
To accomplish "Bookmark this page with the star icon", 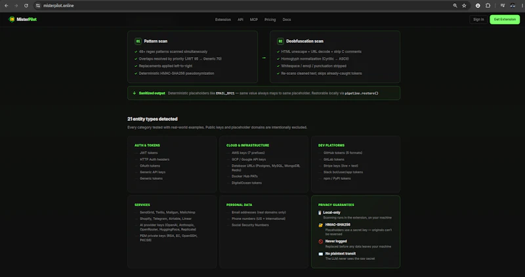I will (x=464, y=6).
